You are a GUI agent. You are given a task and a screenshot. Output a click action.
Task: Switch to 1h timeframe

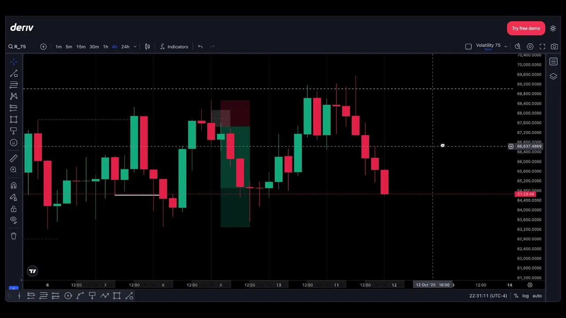tap(105, 47)
